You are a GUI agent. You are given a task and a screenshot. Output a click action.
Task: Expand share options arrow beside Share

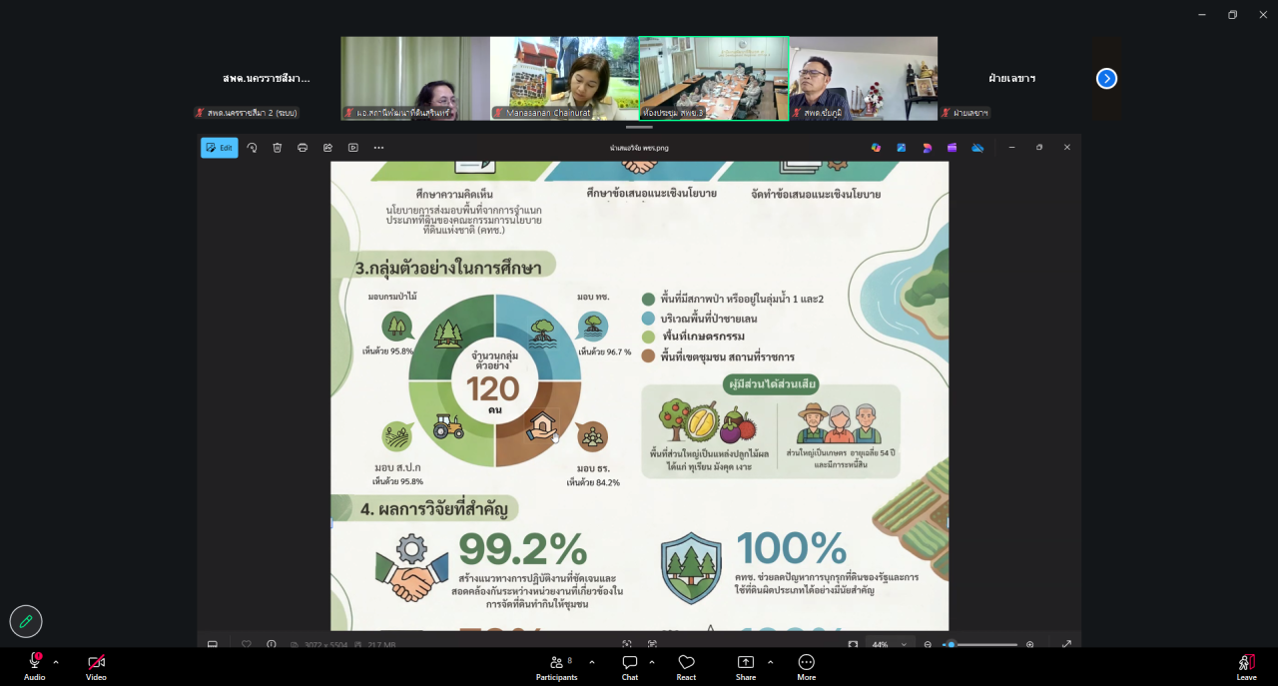coord(770,662)
